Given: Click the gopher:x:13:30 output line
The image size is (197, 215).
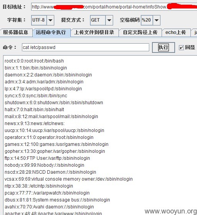Looking at the screenshot, I should click(x=55, y=151).
